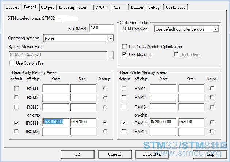Click the ROM1 Start field
This screenshot has height=162, width=230.
click(55, 88)
